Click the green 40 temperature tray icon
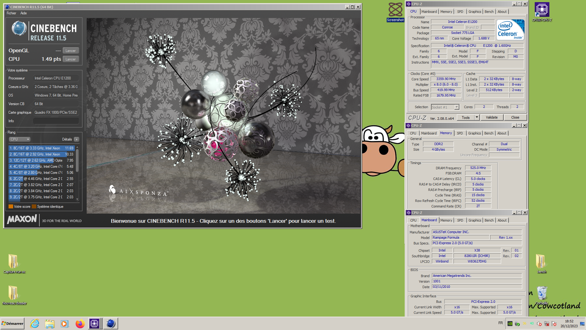 point(532,324)
